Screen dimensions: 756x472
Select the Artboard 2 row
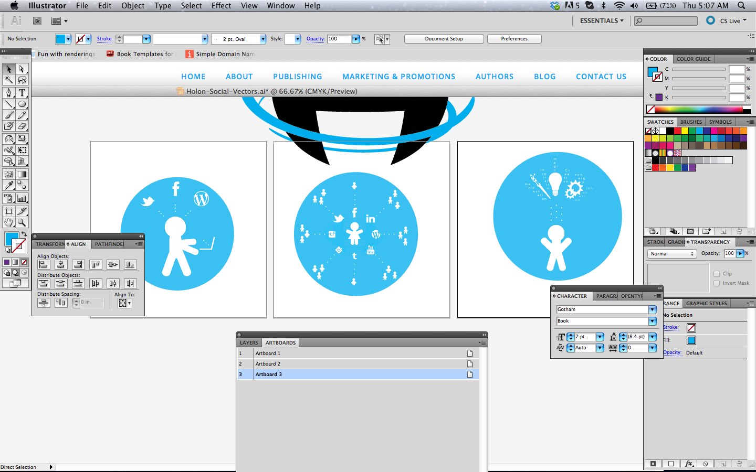(x=358, y=364)
